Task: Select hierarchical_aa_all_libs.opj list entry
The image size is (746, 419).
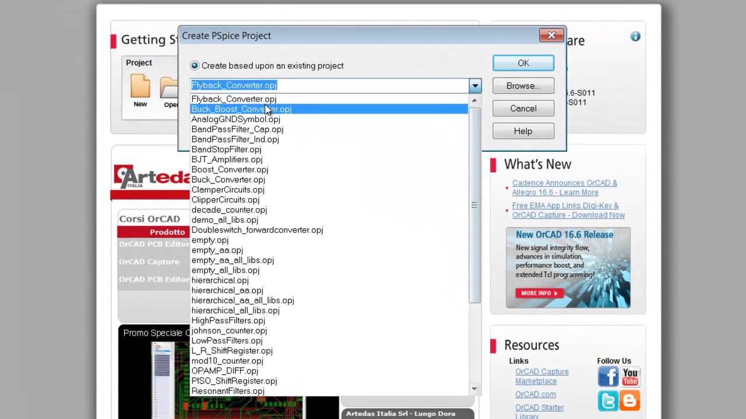Action: [x=329, y=300]
